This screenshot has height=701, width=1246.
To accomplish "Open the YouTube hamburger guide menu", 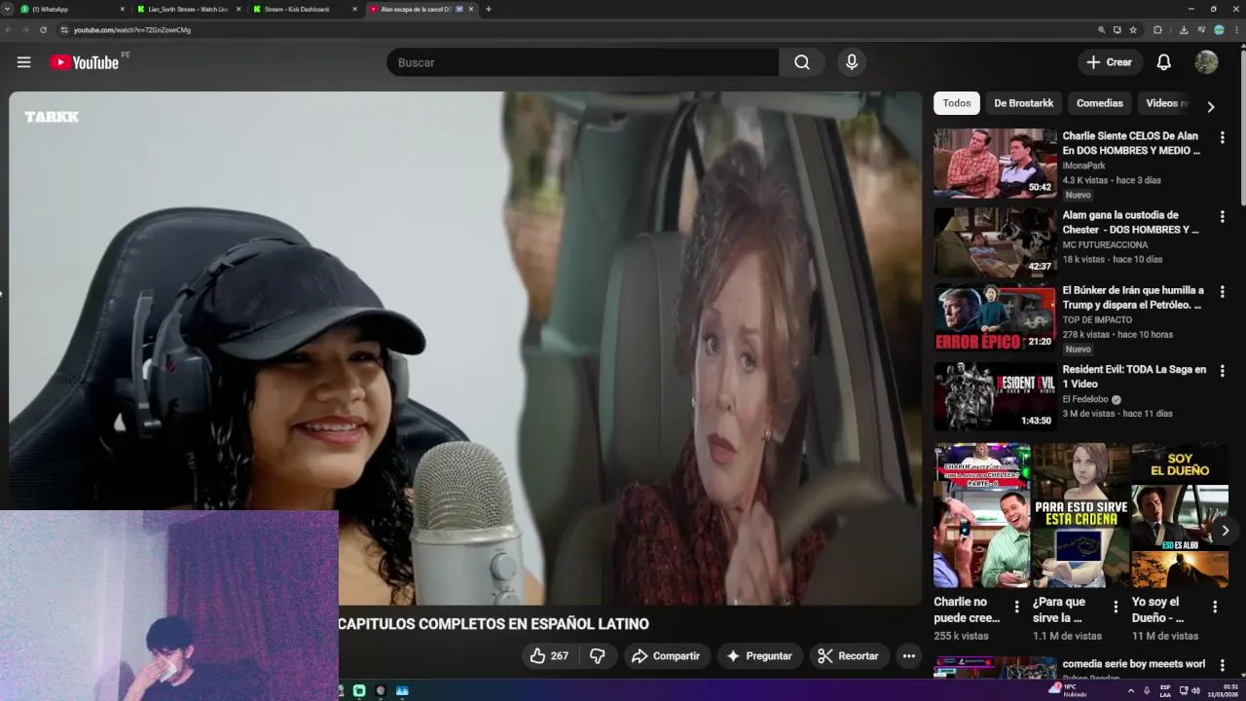I will [23, 62].
